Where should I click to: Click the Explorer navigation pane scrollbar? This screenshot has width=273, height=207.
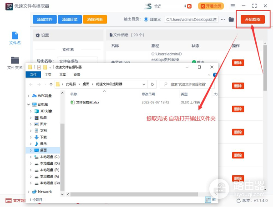(62, 156)
